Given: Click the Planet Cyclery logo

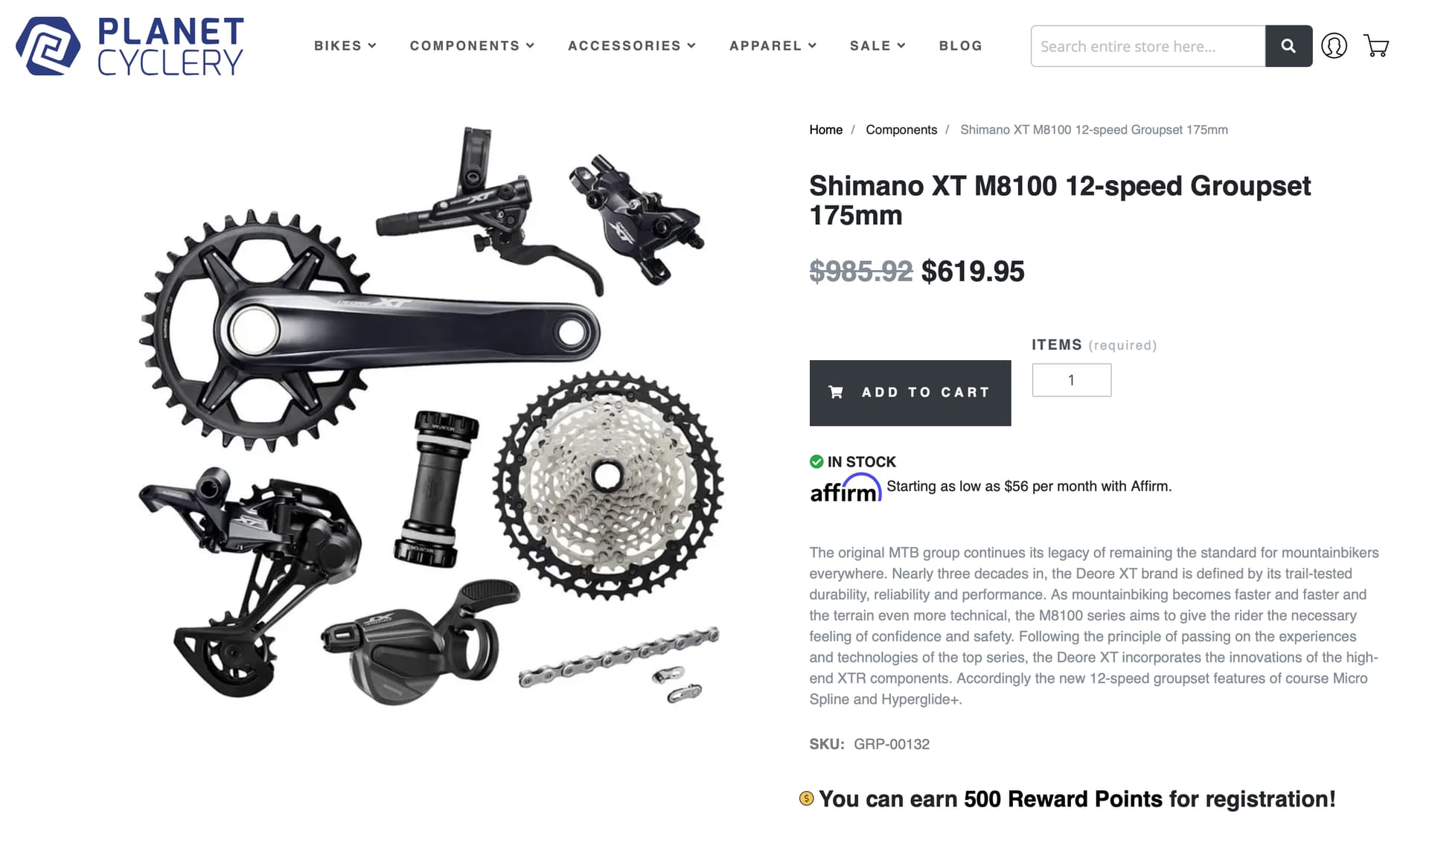Looking at the screenshot, I should [x=130, y=46].
